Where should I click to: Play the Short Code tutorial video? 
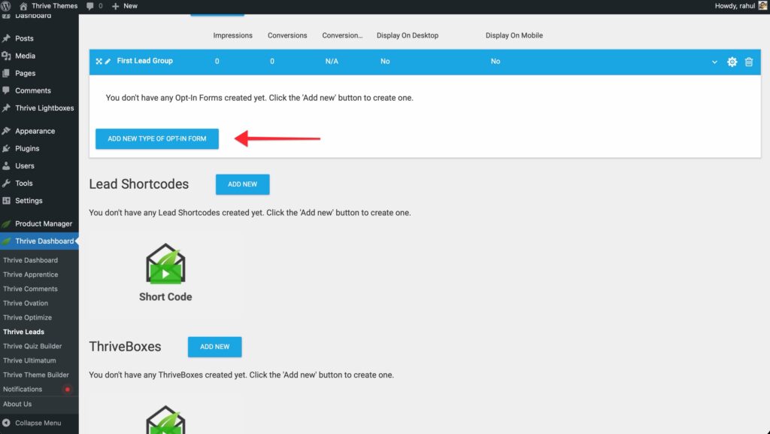[x=165, y=273]
